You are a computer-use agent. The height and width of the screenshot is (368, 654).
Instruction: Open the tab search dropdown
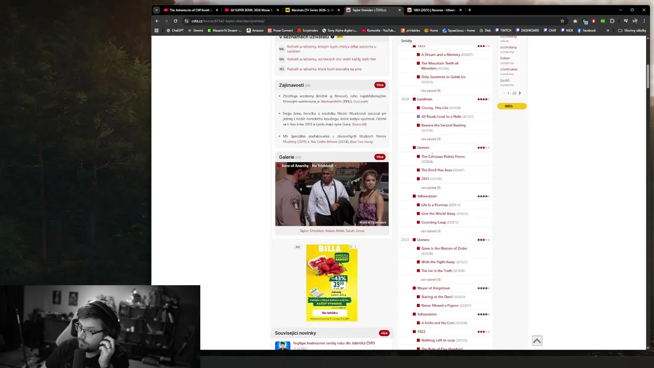[x=156, y=10]
